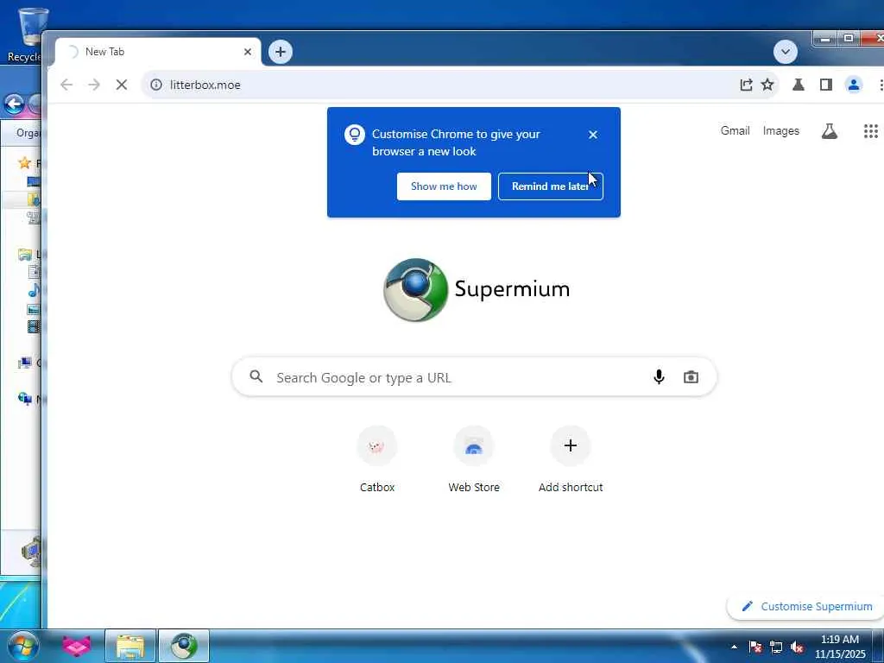Screen dimensions: 884x663
Task: Open File Explorer taskbar icon
Action: point(130,646)
